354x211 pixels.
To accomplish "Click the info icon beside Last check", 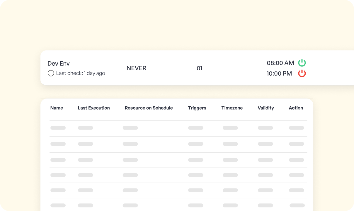I will 51,73.
